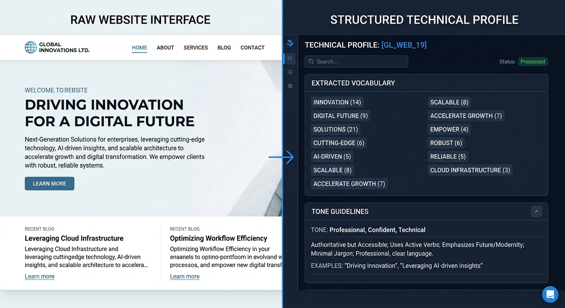Image resolution: width=565 pixels, height=308 pixels.
Task: Click the EXTRACTED VOCABULARY panel header
Action: [x=426, y=83]
